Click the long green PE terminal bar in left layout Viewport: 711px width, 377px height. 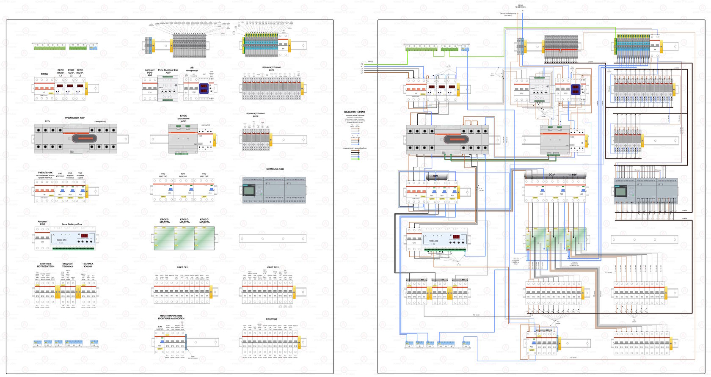(x=50, y=47)
